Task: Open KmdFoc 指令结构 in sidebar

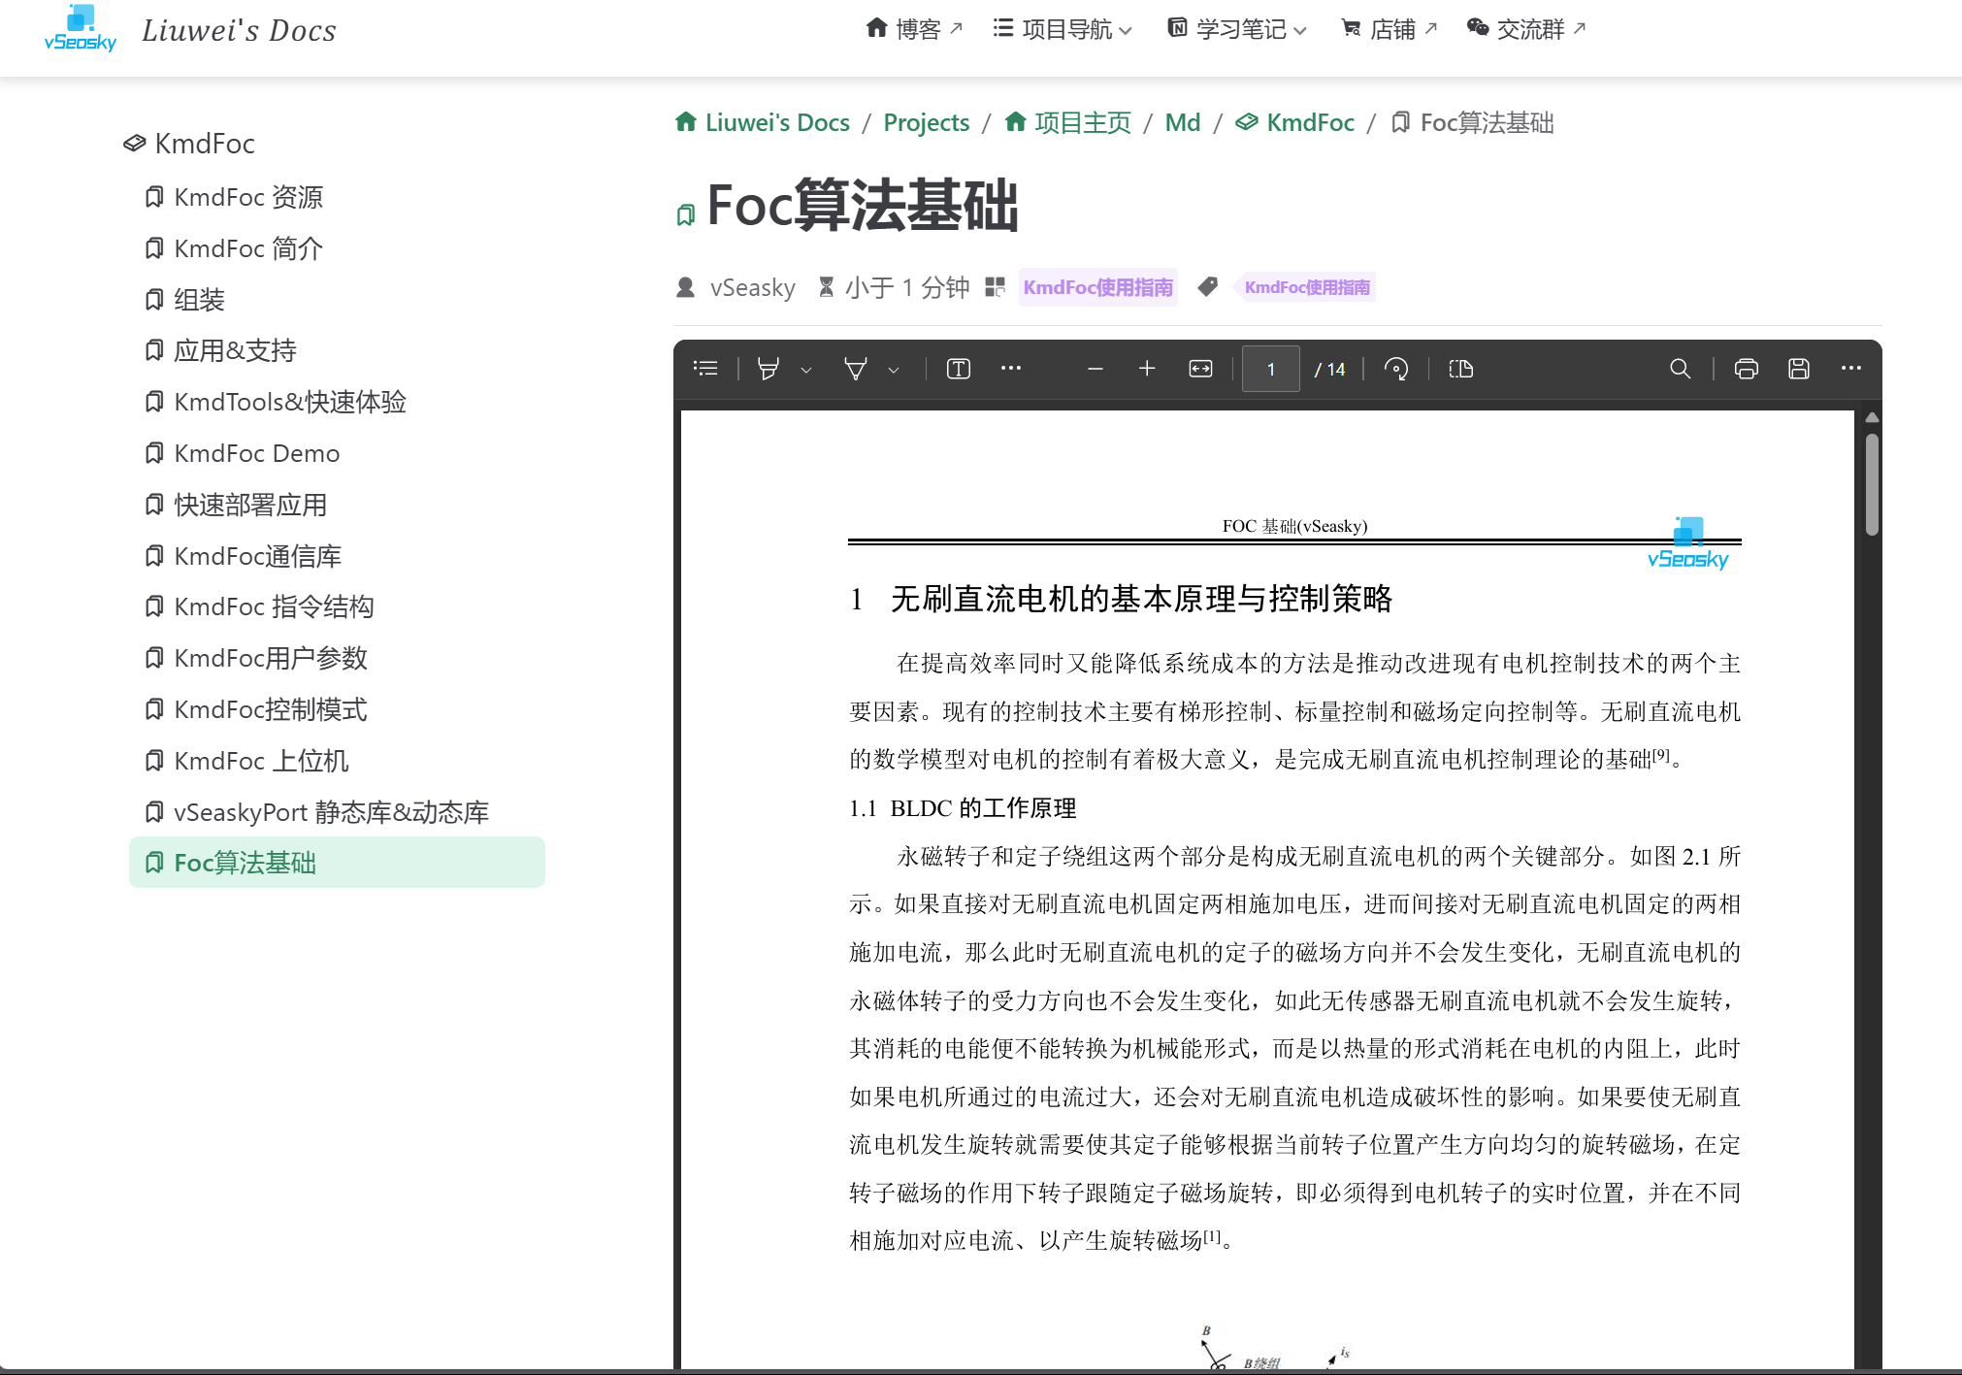Action: (x=337, y=606)
